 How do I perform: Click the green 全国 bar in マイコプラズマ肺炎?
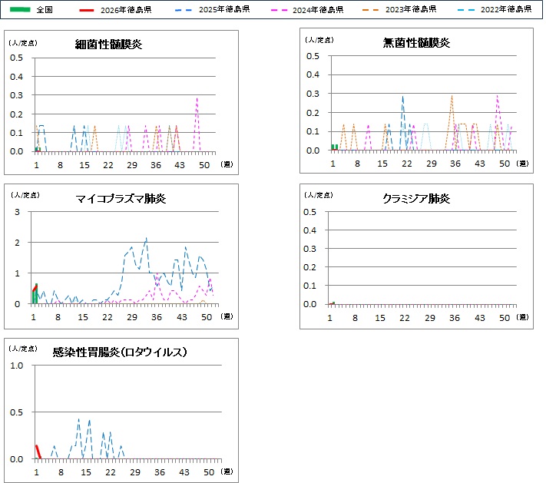[35, 295]
